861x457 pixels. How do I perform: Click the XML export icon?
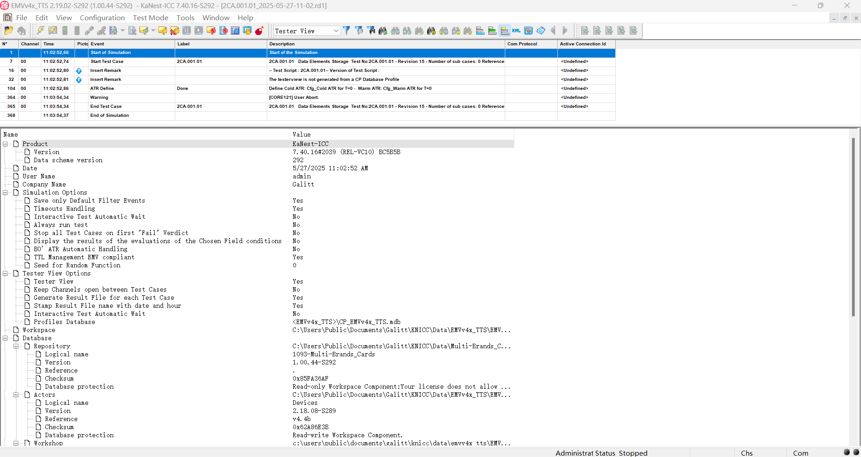[x=516, y=31]
